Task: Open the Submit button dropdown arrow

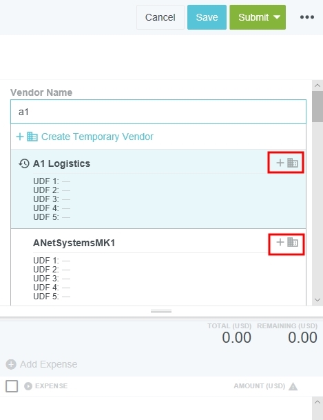Action: (277, 17)
